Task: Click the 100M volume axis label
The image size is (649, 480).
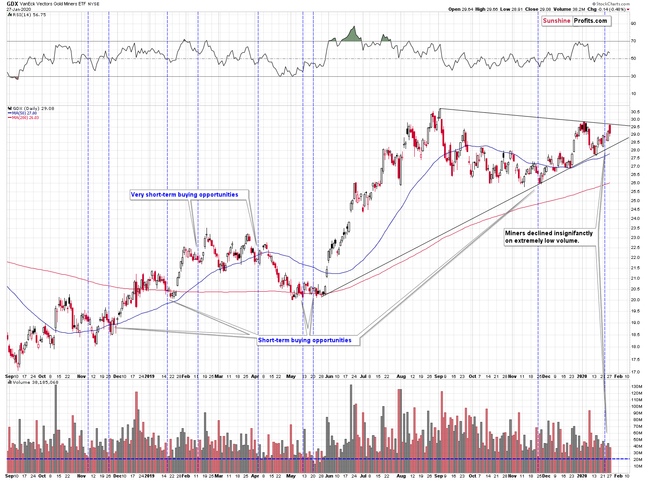Action: click(x=637, y=407)
